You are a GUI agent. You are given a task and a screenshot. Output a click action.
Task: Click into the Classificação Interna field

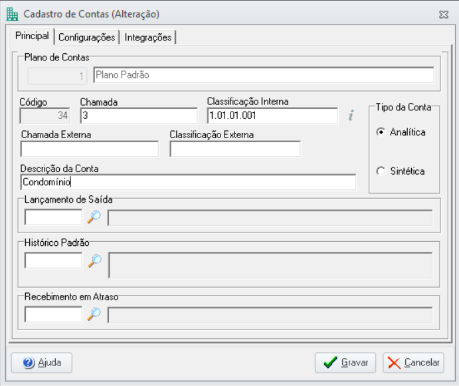[272, 116]
